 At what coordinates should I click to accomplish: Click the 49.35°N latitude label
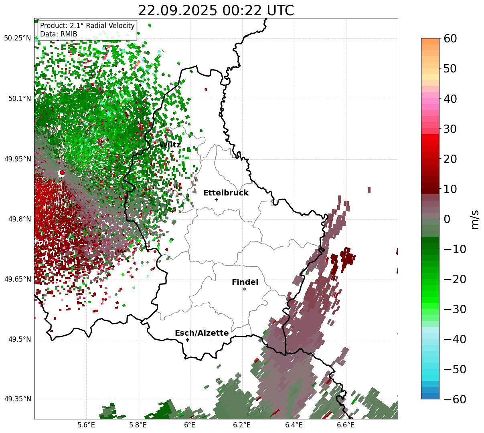coord(17,399)
